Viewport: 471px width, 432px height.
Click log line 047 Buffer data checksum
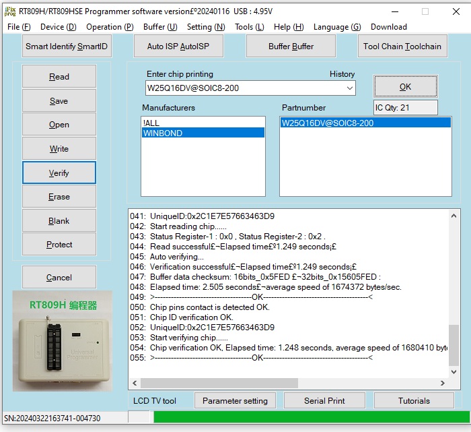tap(255, 277)
